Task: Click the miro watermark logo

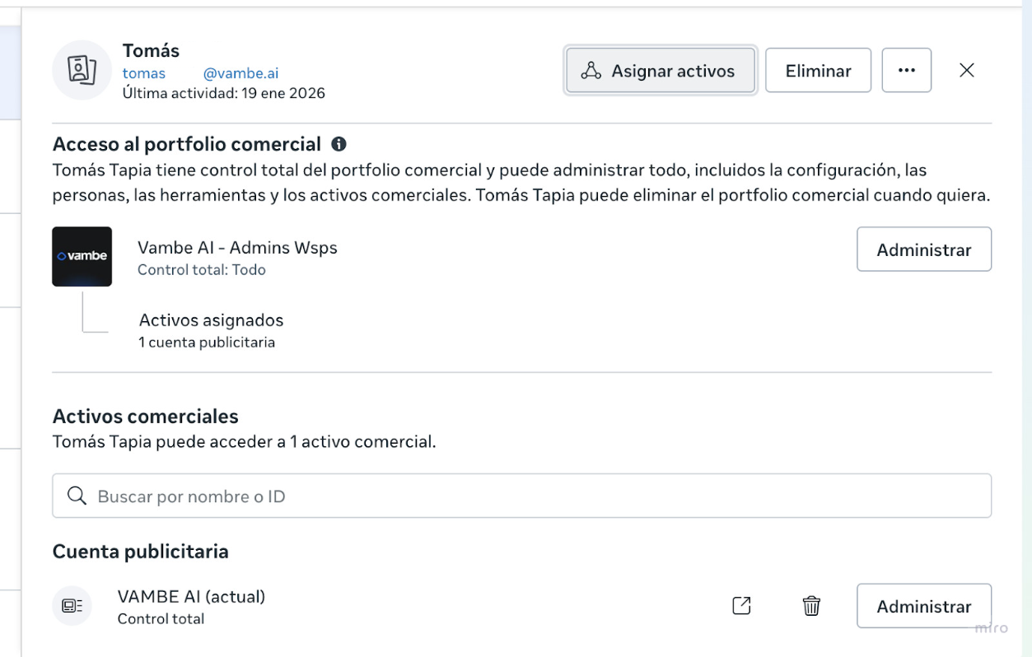Action: tap(991, 628)
